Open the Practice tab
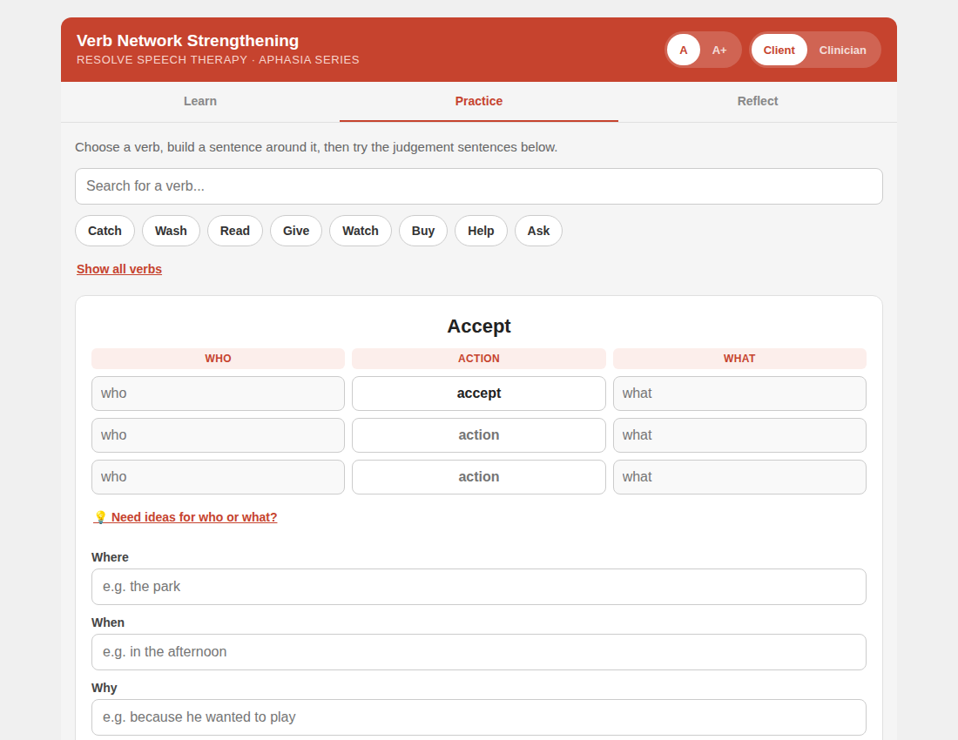Image resolution: width=958 pixels, height=740 pixels. [479, 101]
